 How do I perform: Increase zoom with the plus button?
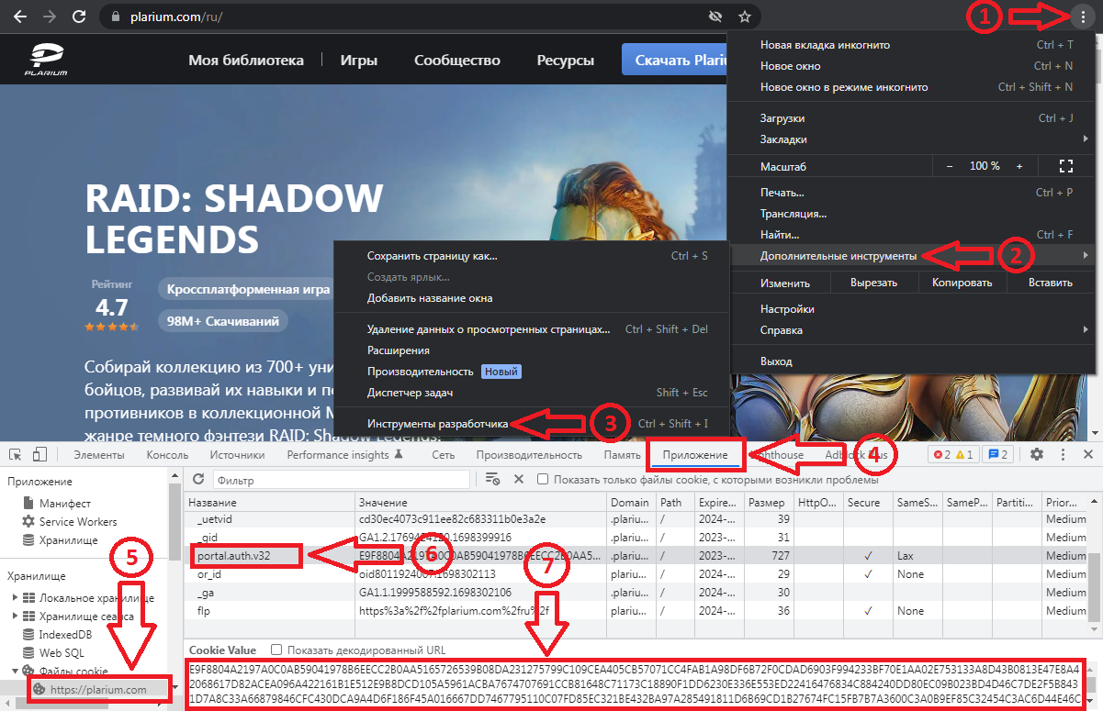1019,166
